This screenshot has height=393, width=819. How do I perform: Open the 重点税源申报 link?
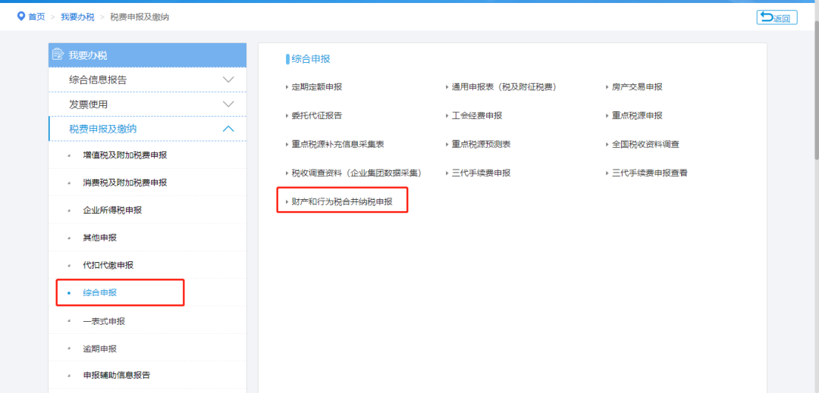click(x=637, y=116)
